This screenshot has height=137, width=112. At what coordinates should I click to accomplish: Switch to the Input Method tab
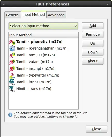(34, 15)
